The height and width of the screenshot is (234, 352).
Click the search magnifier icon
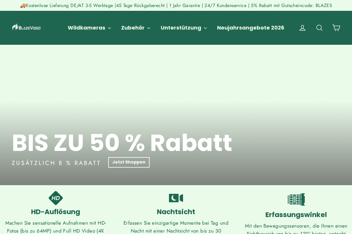click(x=319, y=28)
